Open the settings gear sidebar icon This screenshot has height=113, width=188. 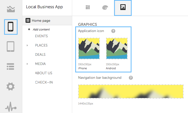coord(11,86)
